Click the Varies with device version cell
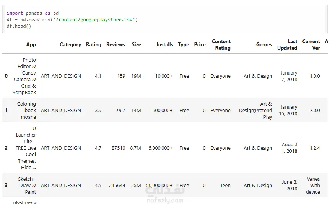This screenshot has height=204, width=330. 313,185
